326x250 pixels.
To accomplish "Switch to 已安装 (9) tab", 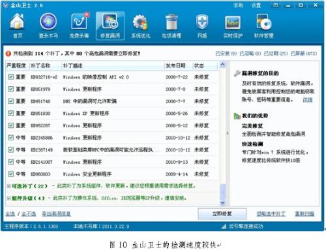I will [x=226, y=54].
